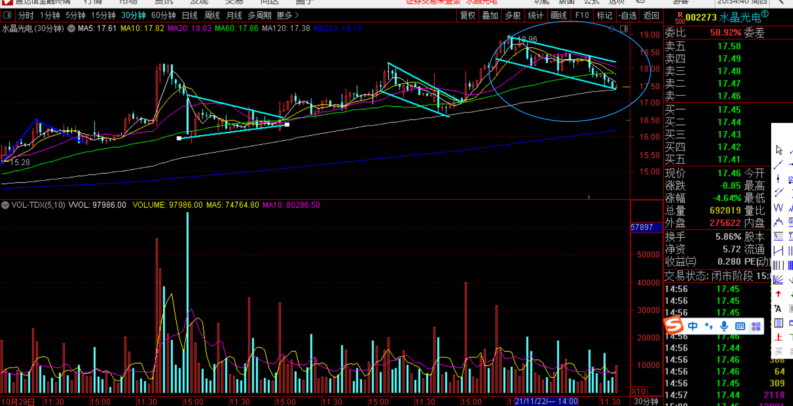This screenshot has height=406, width=793.
Task: Activate the Sogou voice input microphone
Action: pos(724,326)
